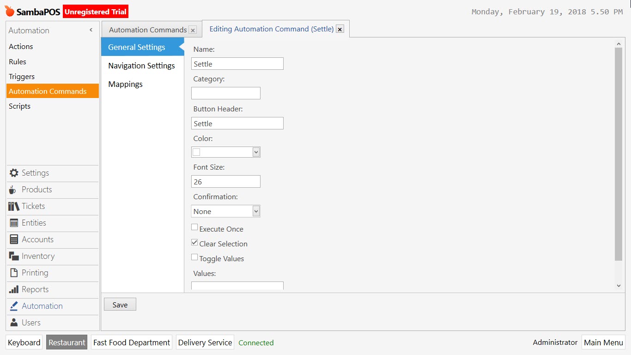Tick the Toggle Values checkbox
This screenshot has width=631, height=355.
click(194, 257)
